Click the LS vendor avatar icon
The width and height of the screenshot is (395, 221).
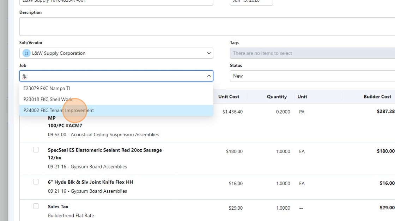[26, 53]
